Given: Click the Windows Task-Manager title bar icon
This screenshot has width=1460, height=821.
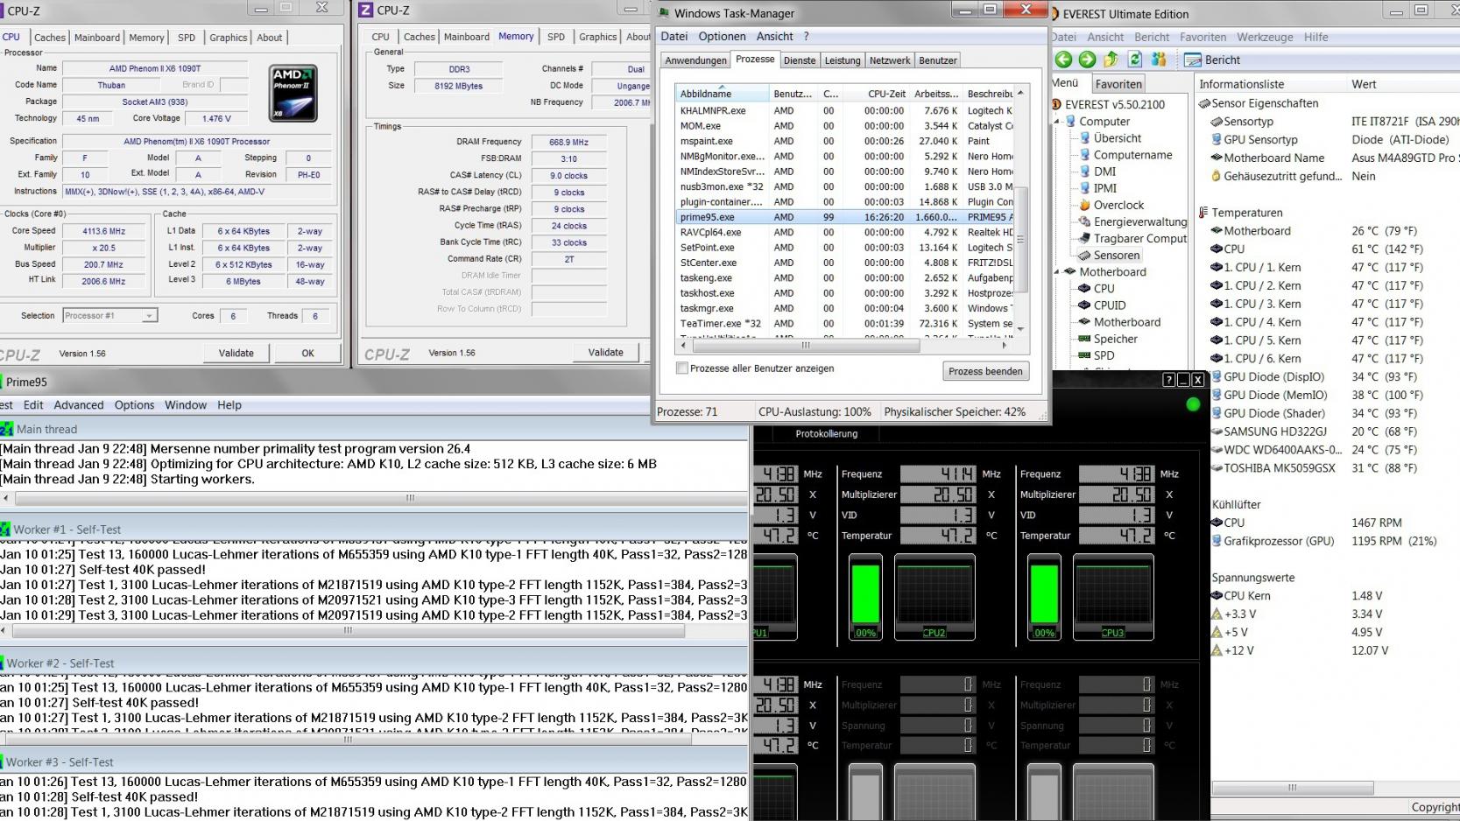Looking at the screenshot, I should (664, 13).
